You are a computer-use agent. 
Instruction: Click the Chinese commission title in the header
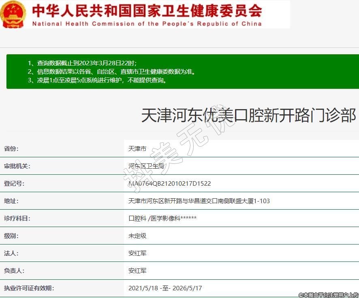(x=146, y=10)
